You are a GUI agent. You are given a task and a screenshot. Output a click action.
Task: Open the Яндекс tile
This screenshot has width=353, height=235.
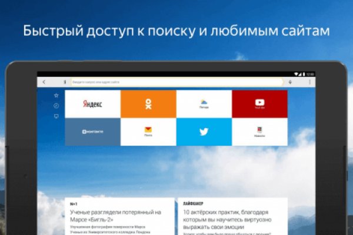92,104
